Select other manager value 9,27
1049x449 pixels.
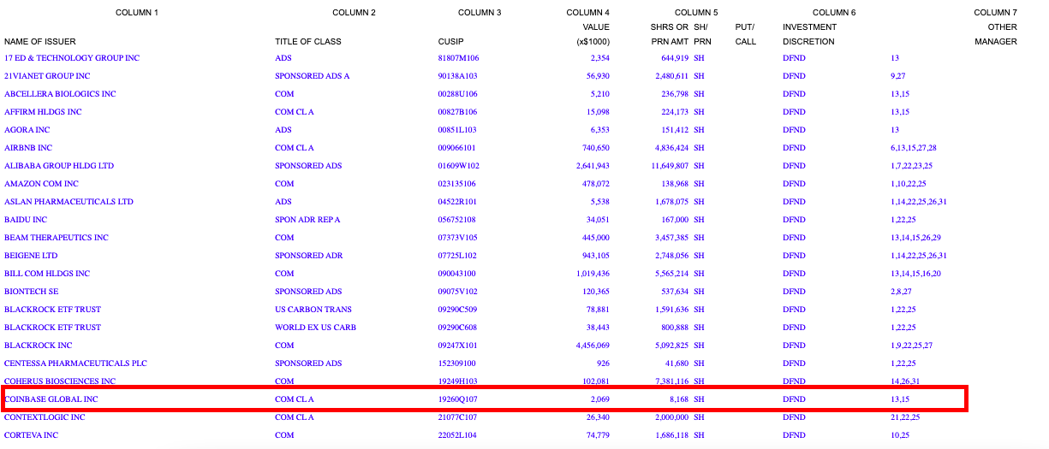(897, 76)
